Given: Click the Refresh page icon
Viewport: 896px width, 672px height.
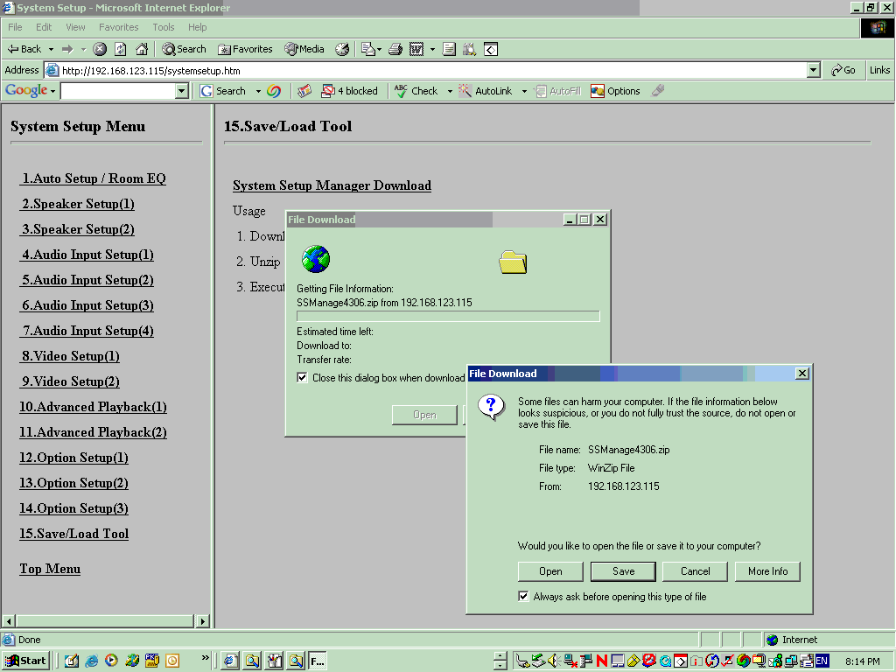Looking at the screenshot, I should coord(121,49).
